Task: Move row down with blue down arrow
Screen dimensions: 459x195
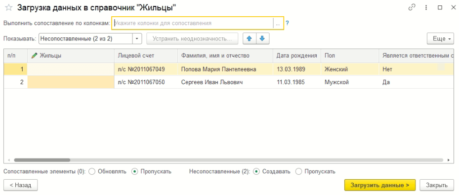Action: pyautogui.click(x=262, y=38)
